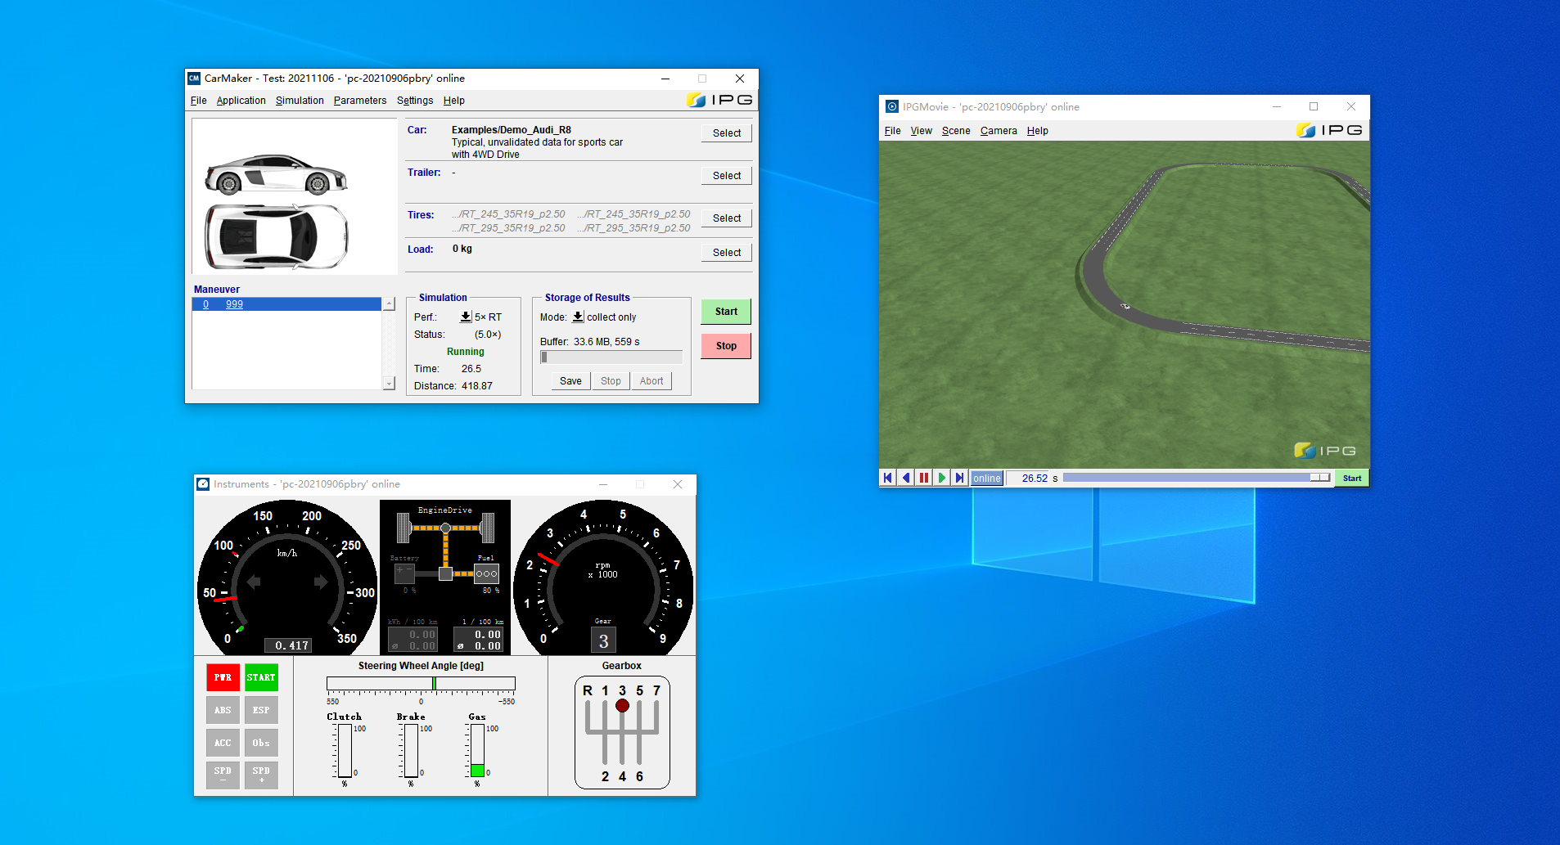
Task: Click the green START instrument button
Action: point(261,677)
